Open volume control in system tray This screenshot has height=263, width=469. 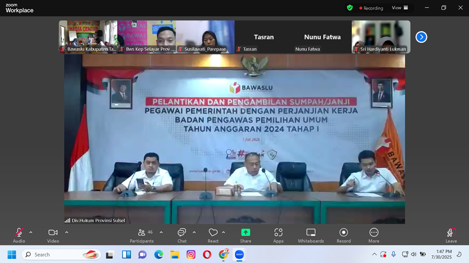pyautogui.click(x=414, y=255)
